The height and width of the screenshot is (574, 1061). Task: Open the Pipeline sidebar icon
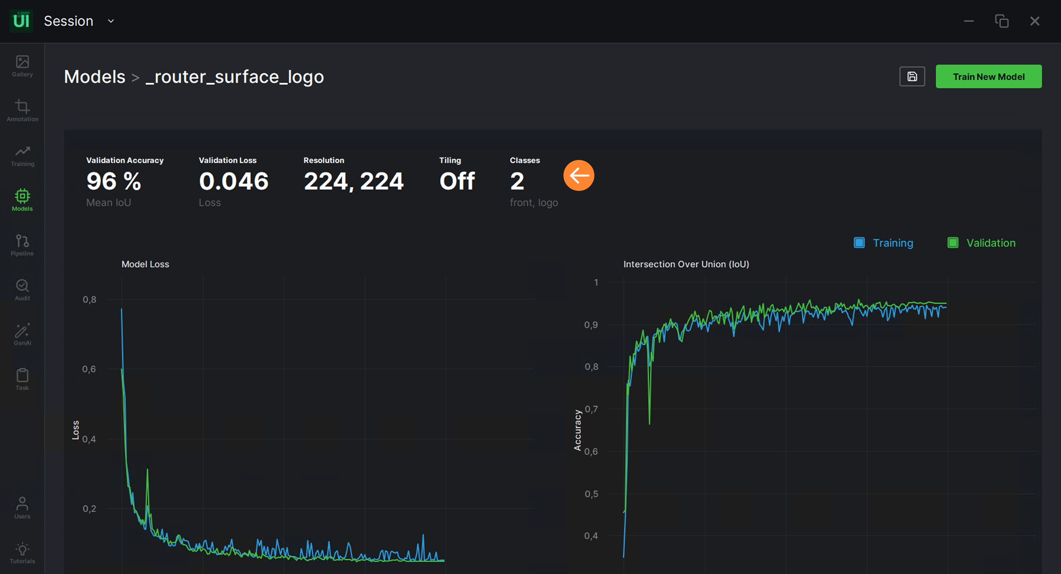tap(22, 245)
